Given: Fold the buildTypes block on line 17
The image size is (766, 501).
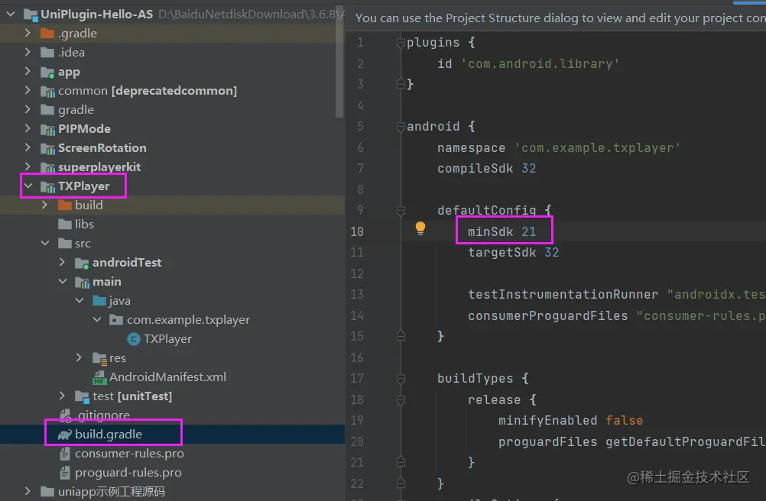Looking at the screenshot, I should click(x=401, y=378).
